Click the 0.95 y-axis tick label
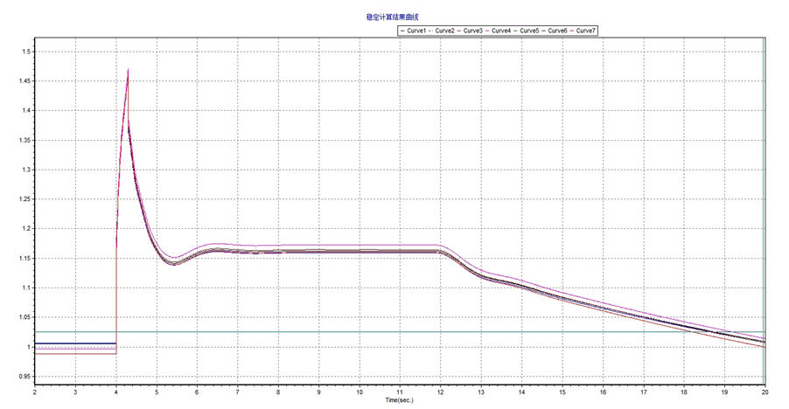 (x=24, y=377)
